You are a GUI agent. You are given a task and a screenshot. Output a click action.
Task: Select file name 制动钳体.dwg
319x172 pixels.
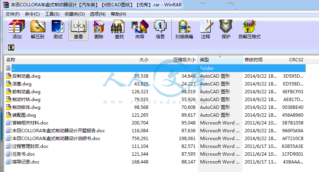click(x=26, y=107)
